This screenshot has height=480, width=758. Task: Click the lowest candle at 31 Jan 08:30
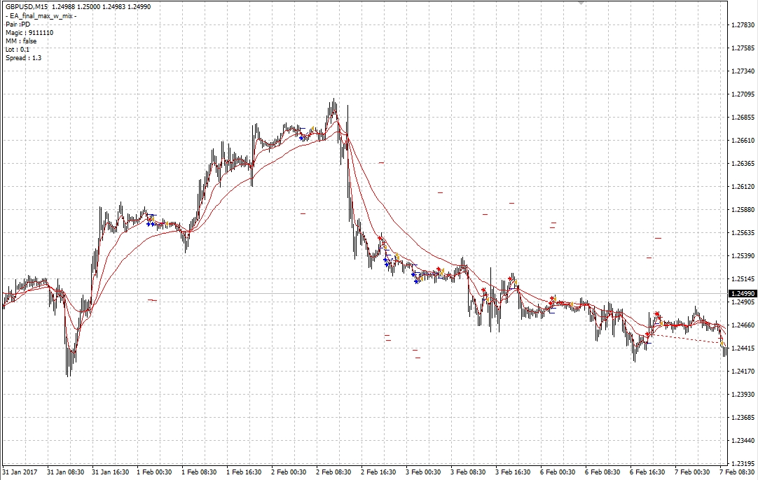pyautogui.click(x=68, y=374)
